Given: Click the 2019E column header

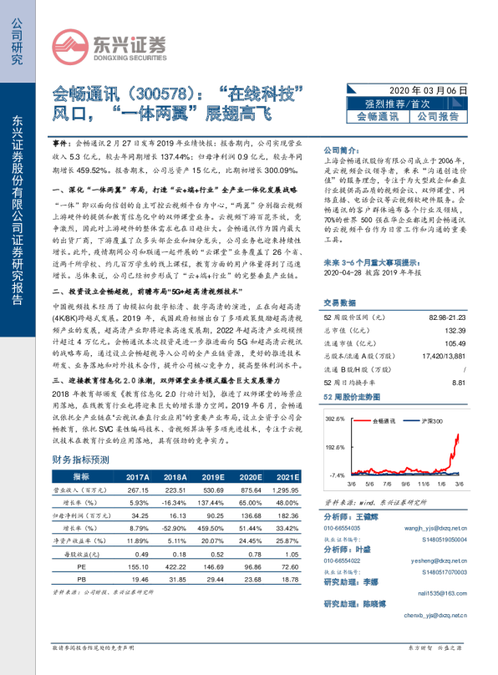Looking at the screenshot, I should pyautogui.click(x=213, y=477).
